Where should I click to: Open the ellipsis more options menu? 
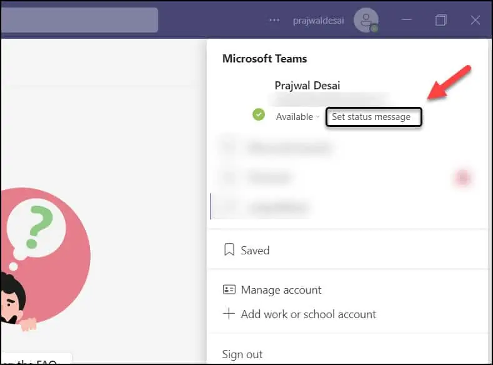pos(274,20)
